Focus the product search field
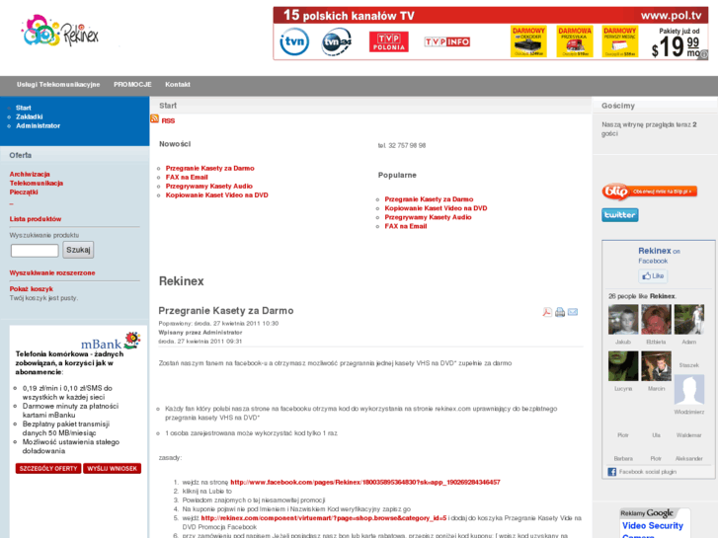The width and height of the screenshot is (718, 538). [x=35, y=251]
